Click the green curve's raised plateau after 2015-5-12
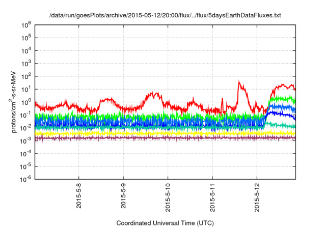Viewport: 326px width, 228px height. point(283,99)
